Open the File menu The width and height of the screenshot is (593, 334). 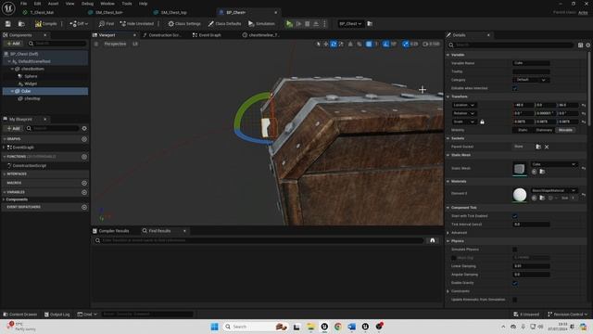pyautogui.click(x=23, y=4)
